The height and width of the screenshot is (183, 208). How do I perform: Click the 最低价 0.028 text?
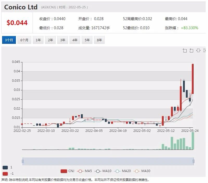coord(51,28)
